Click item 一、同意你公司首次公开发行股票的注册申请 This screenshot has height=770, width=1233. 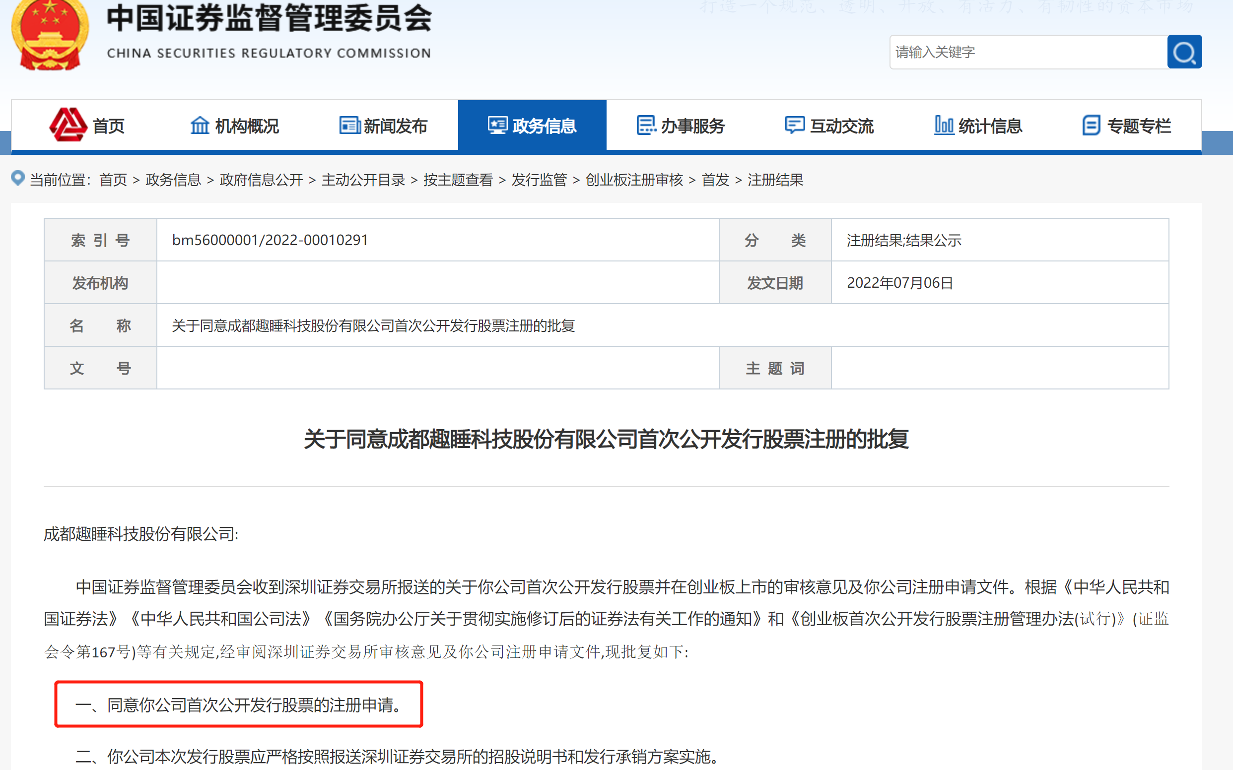click(238, 705)
